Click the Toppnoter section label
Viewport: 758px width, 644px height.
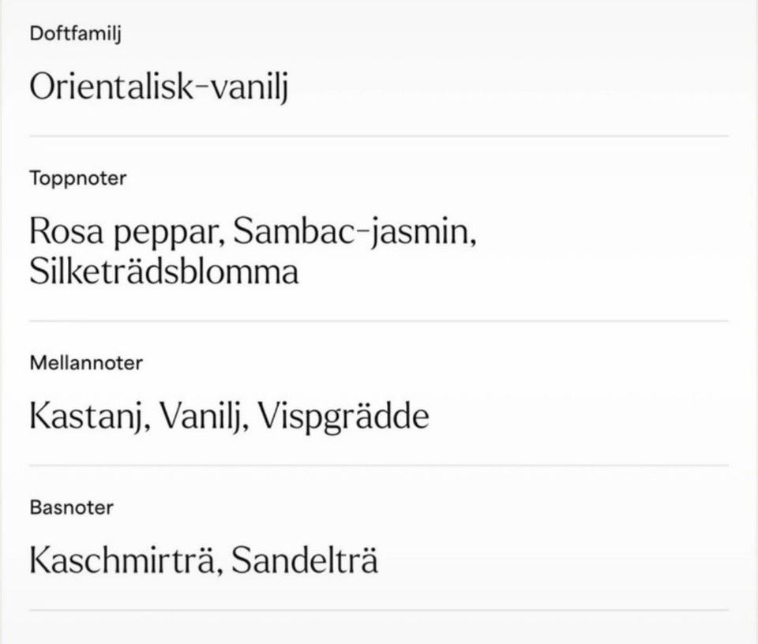(77, 178)
